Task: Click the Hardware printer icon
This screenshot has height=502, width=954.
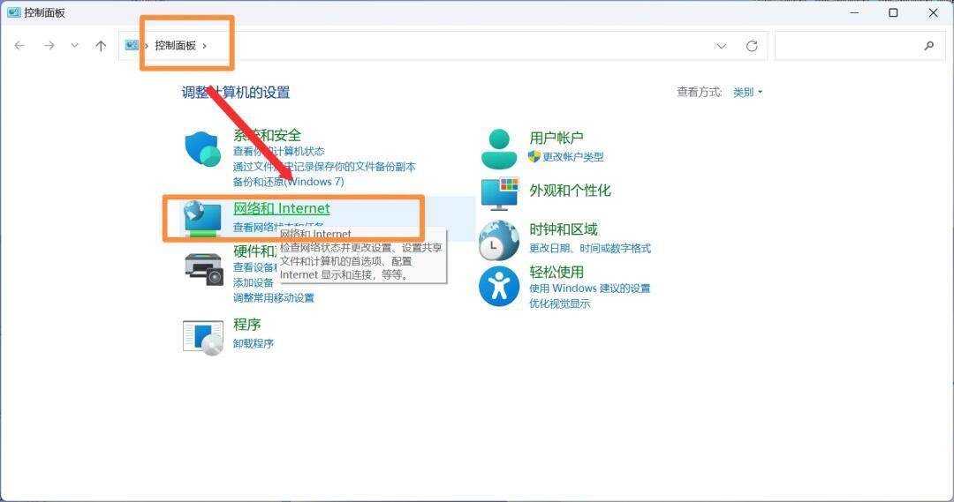Action: 204,268
